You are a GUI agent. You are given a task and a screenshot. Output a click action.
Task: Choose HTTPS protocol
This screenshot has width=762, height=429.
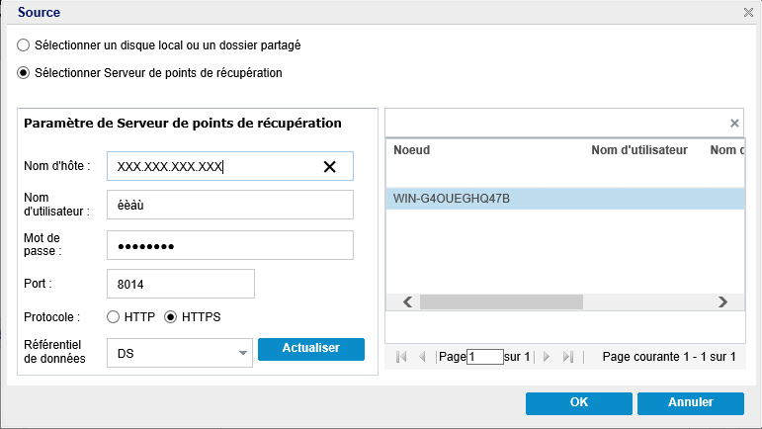coord(171,317)
